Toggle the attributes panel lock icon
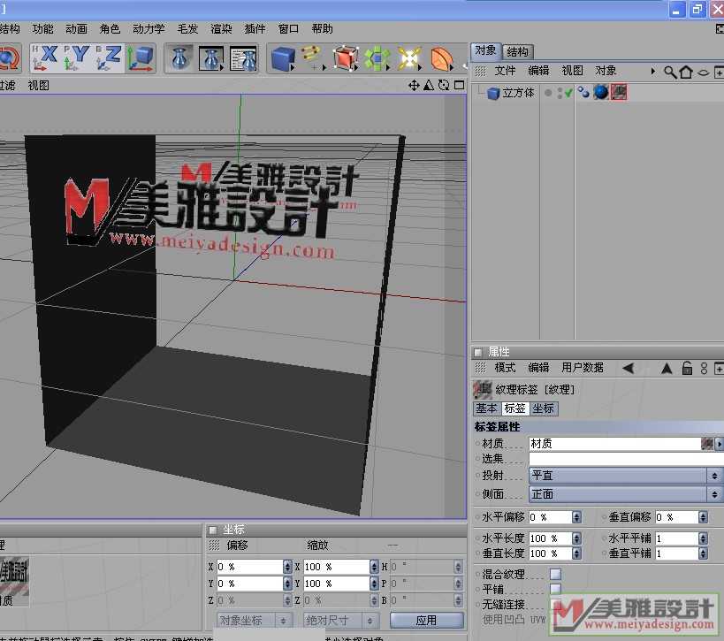The image size is (724, 641). [x=688, y=368]
